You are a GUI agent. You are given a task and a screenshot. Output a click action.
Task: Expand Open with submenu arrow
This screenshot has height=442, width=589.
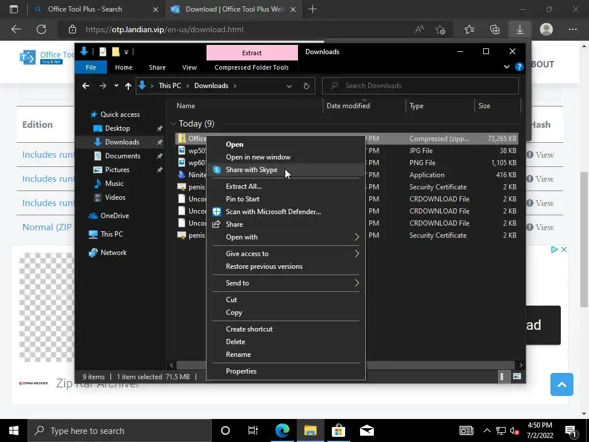click(357, 237)
